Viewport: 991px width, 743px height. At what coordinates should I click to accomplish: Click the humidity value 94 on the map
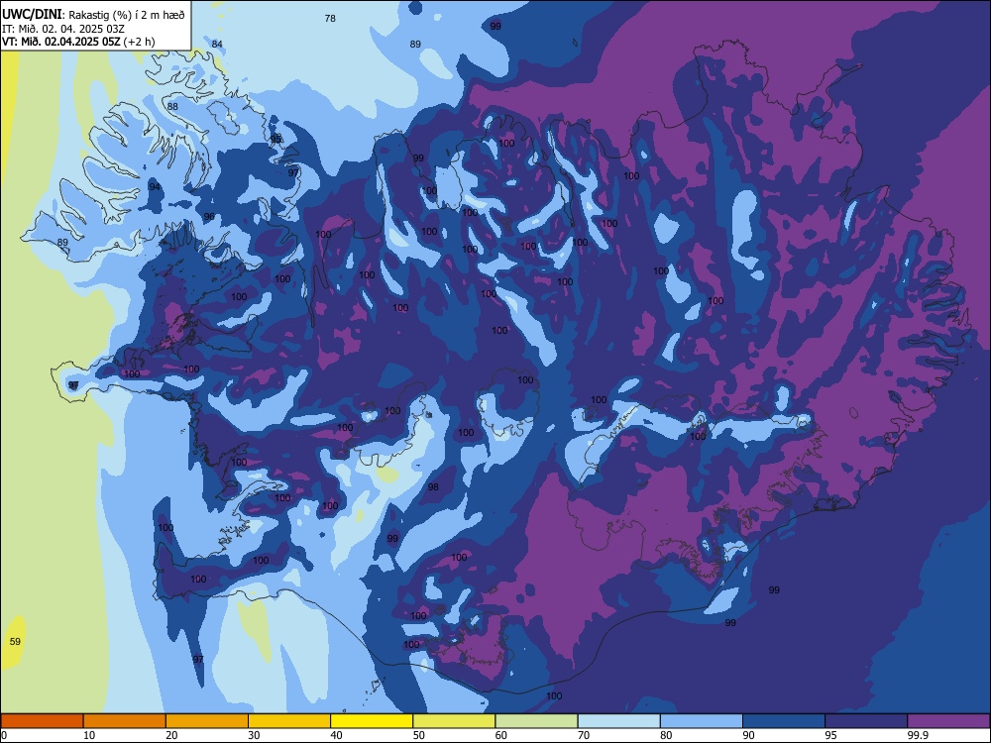coord(155,186)
